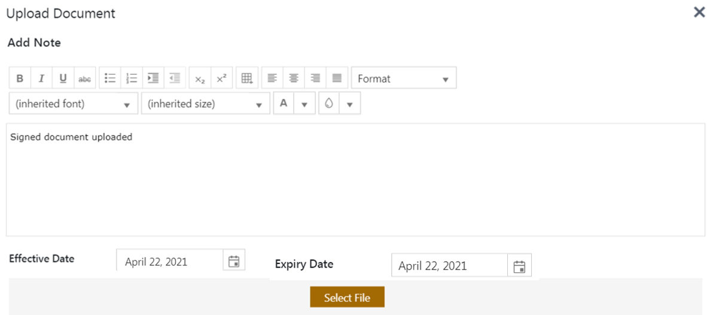Center align the note text
The image size is (707, 315).
coord(294,78)
